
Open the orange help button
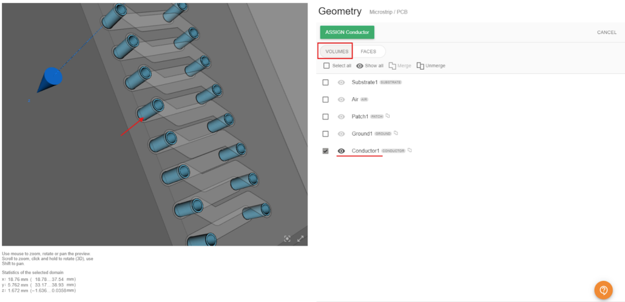coord(603,290)
